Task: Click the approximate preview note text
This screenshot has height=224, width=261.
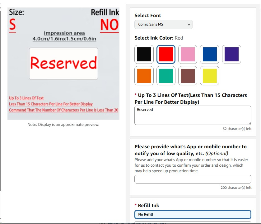Action: (63, 125)
